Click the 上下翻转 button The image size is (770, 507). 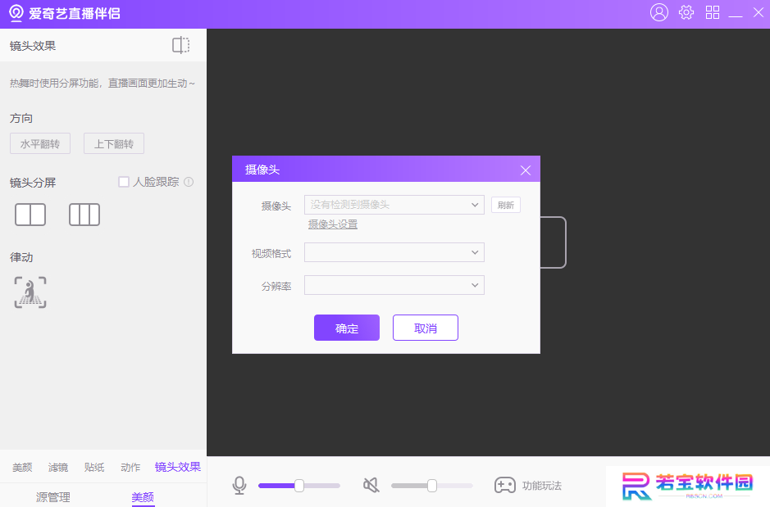[x=114, y=143]
